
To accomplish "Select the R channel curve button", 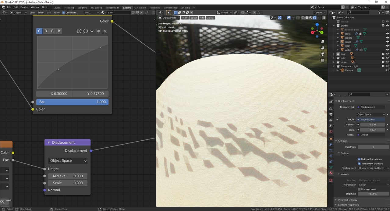I will (x=46, y=31).
